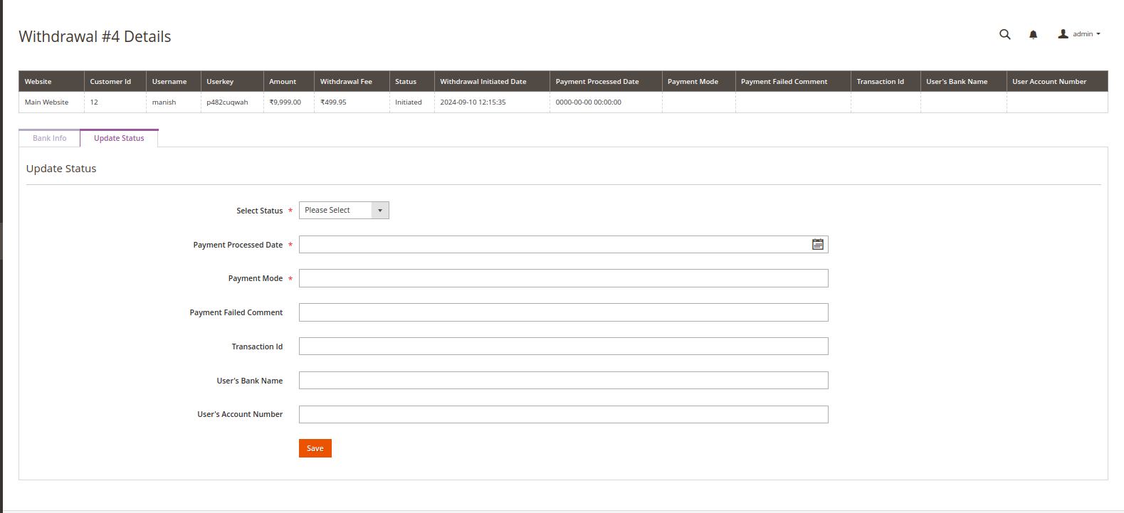
Task: Open the Select Status dropdown
Action: click(344, 211)
